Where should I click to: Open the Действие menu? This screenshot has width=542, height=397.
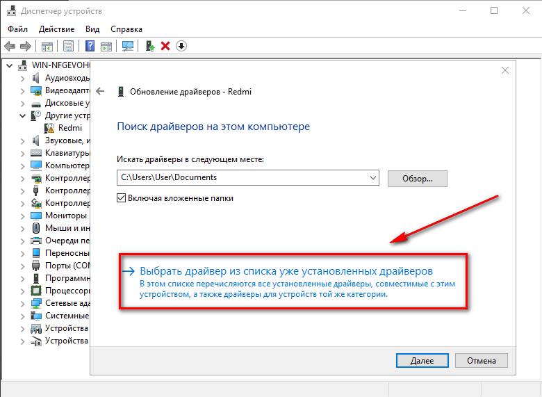tap(57, 29)
